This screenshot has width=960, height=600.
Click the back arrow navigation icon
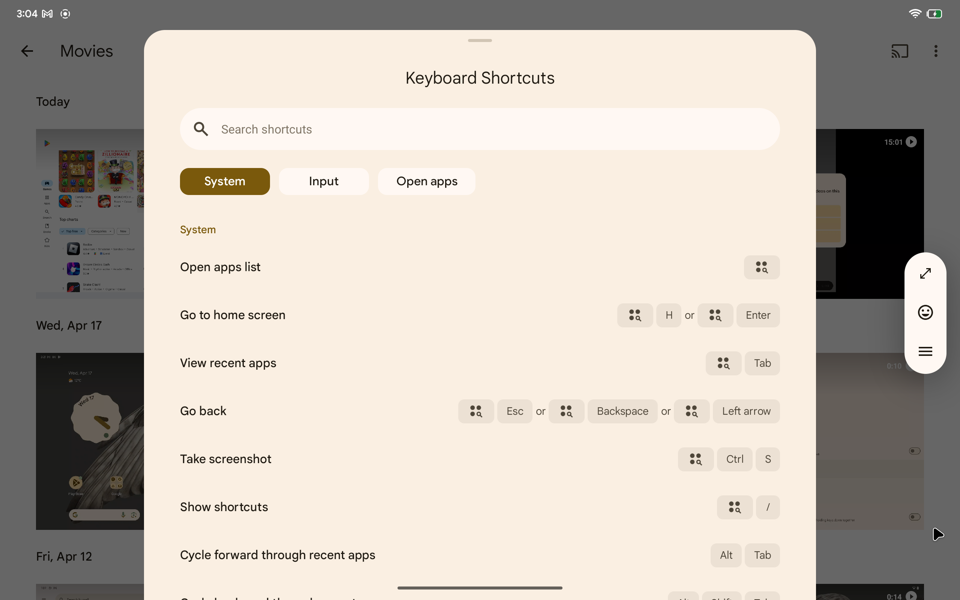[26, 51]
